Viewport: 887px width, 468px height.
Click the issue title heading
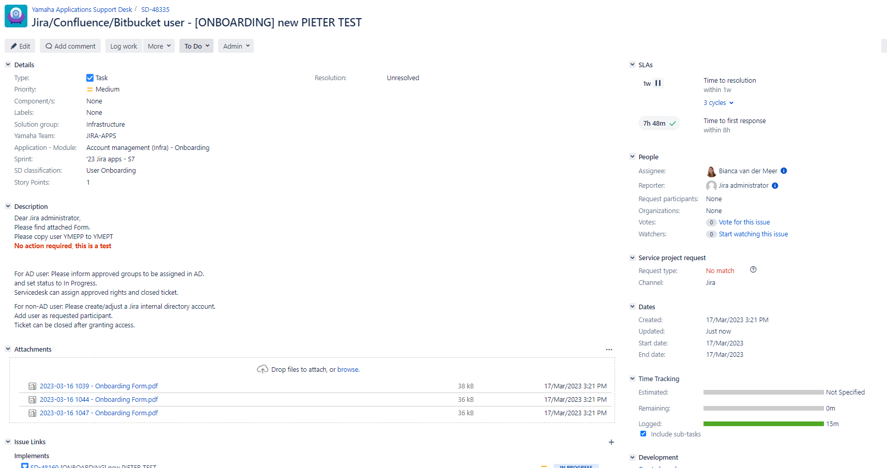tap(196, 23)
